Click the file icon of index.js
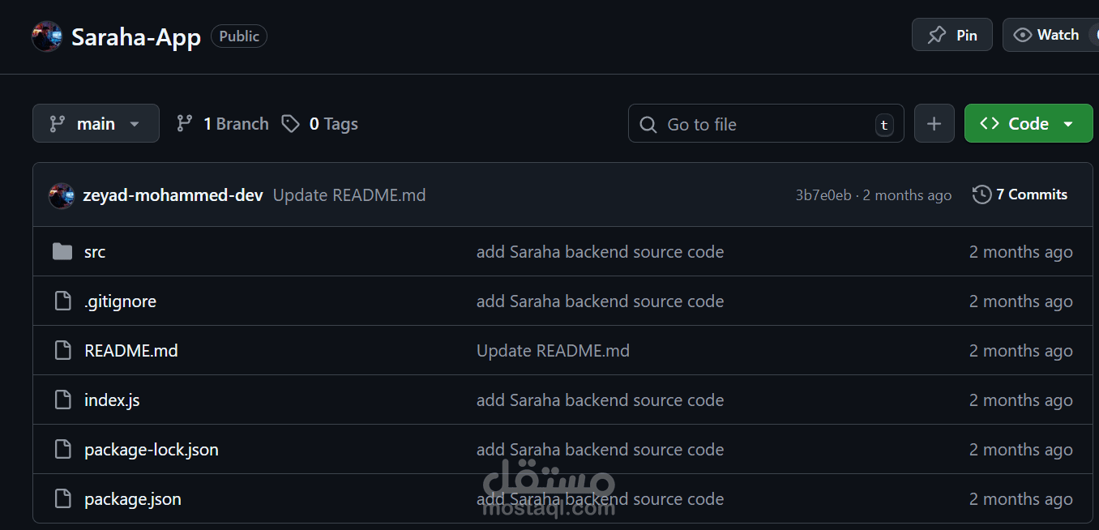The image size is (1099, 530). (62, 400)
